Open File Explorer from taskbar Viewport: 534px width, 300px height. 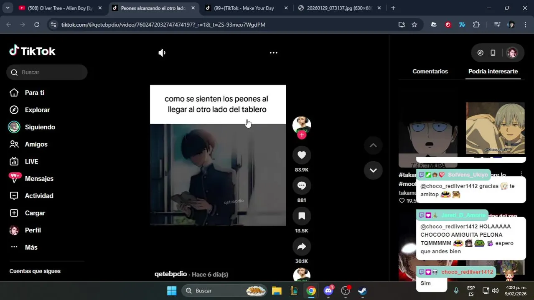[277, 291]
